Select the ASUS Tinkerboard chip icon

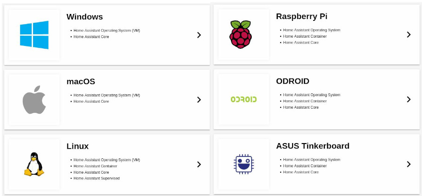point(243,164)
